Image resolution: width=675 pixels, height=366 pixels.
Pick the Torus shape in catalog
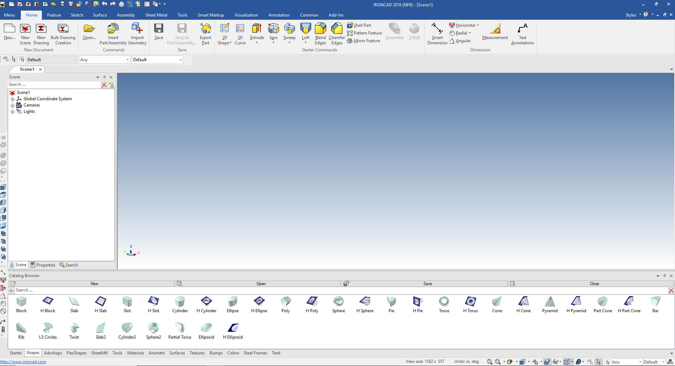[444, 304]
